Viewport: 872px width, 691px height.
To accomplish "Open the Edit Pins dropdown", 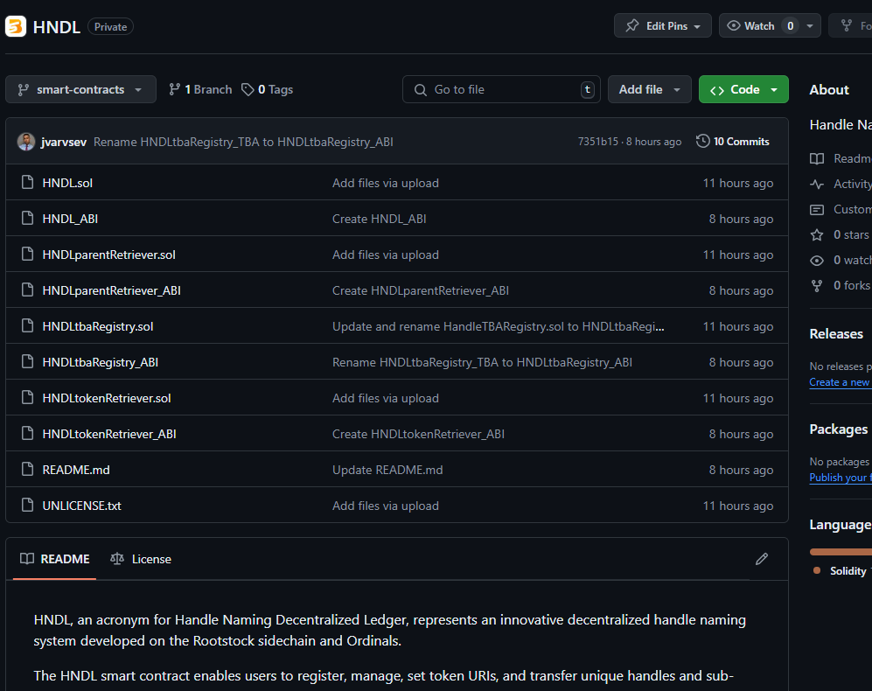I will point(662,25).
